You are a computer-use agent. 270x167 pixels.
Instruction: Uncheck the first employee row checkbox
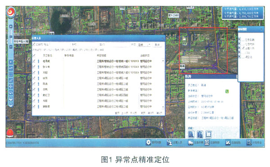point(34,61)
